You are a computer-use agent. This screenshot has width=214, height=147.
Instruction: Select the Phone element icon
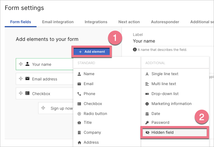click(79, 94)
